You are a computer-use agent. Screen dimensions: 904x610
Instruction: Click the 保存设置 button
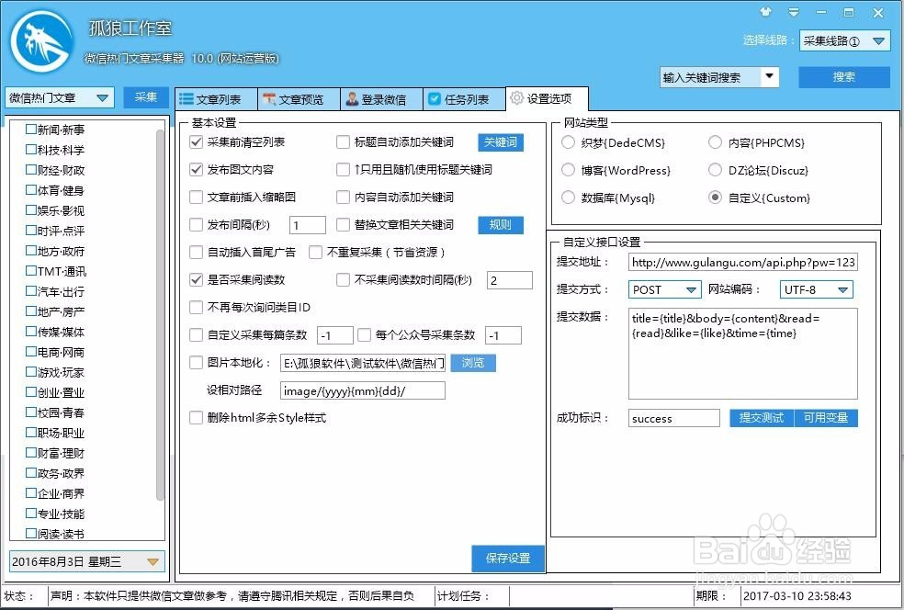click(x=507, y=559)
